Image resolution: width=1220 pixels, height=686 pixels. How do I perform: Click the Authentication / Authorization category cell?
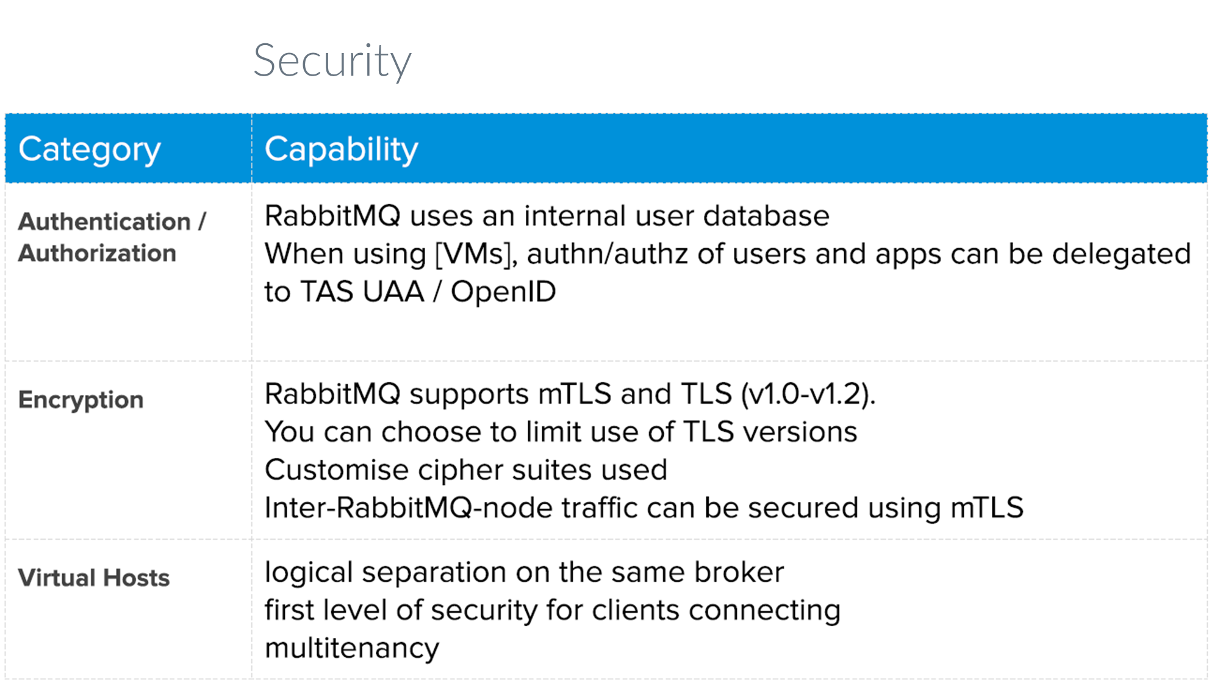click(112, 237)
